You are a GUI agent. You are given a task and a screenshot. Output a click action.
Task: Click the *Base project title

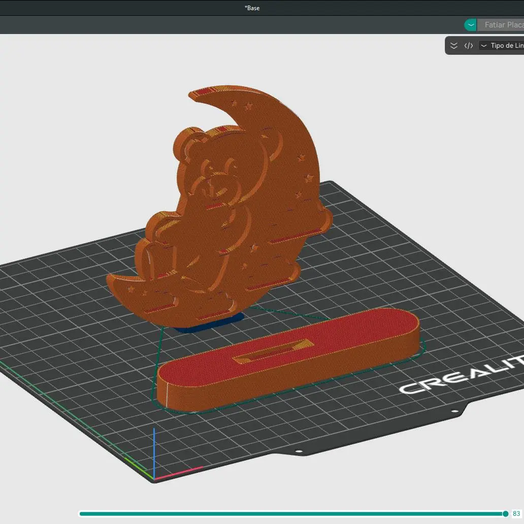pos(252,8)
